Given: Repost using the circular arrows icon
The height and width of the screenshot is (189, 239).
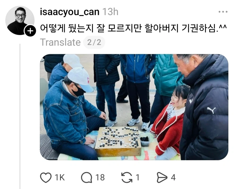Looking at the screenshot, I should click(127, 177).
